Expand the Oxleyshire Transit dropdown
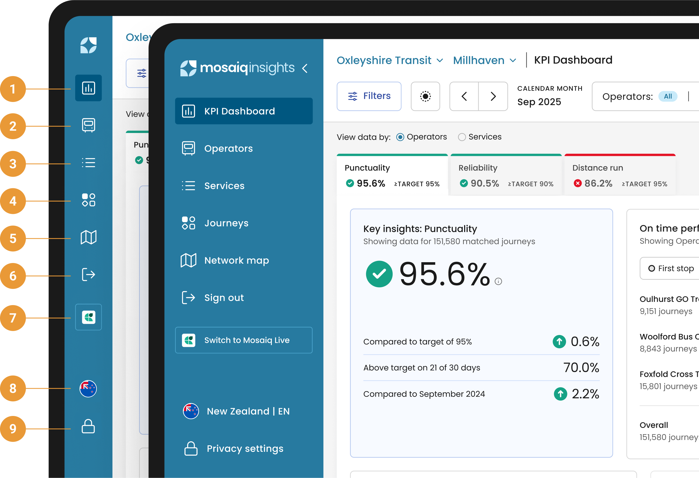 click(390, 60)
